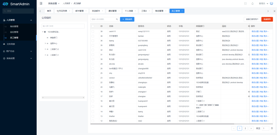Click the search magnifier in name search
This screenshot has height=135, width=277.
(117, 19)
